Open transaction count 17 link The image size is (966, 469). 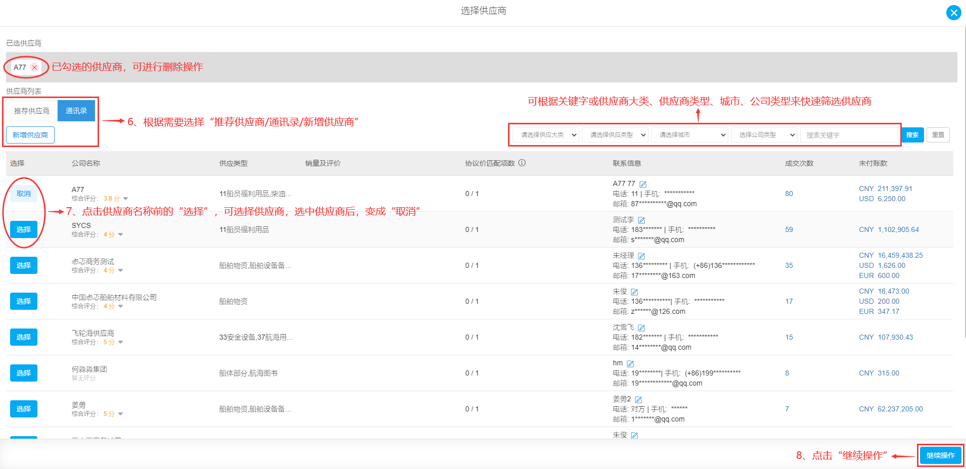(x=789, y=301)
